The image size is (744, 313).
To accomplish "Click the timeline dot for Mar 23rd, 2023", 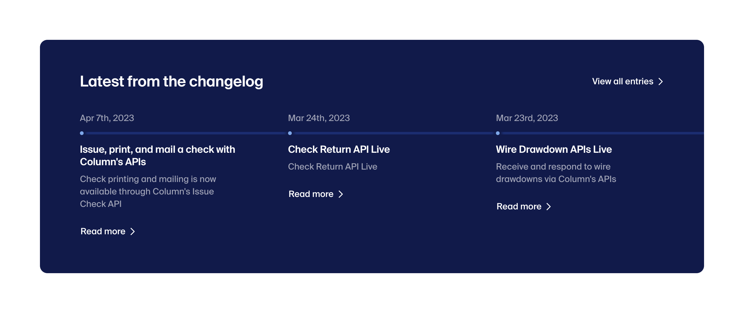I will [498, 133].
